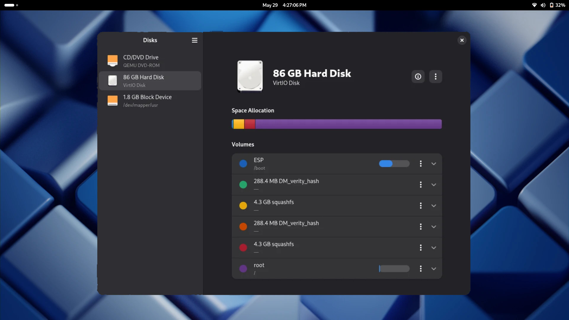Click the purple root color dot
The height and width of the screenshot is (320, 569).
(x=243, y=269)
